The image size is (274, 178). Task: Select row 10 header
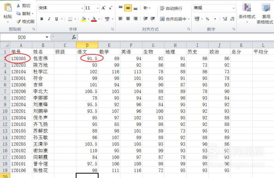coord(5,111)
